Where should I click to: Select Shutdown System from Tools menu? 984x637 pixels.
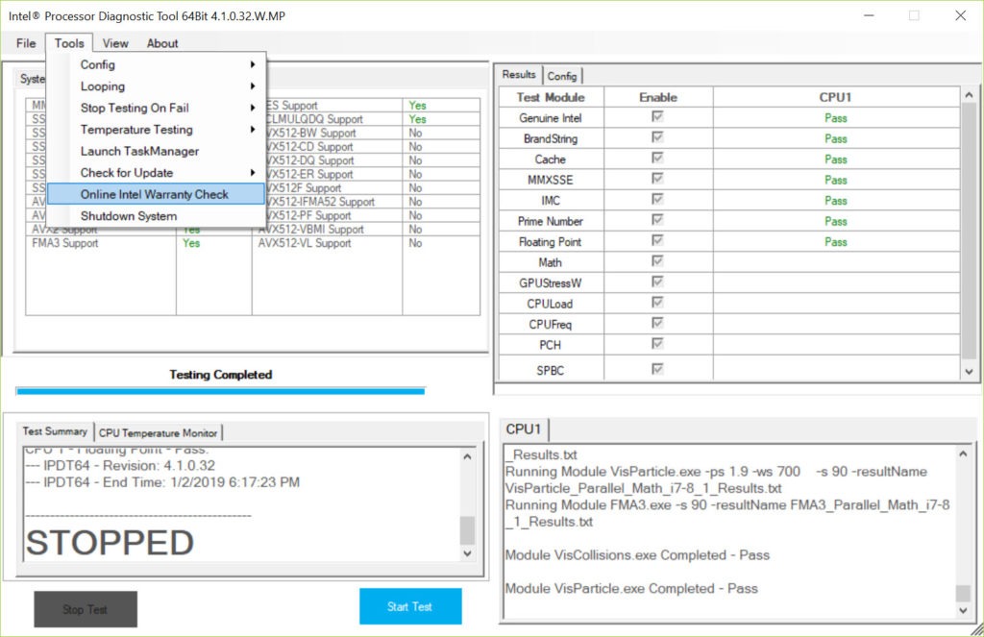point(157,216)
